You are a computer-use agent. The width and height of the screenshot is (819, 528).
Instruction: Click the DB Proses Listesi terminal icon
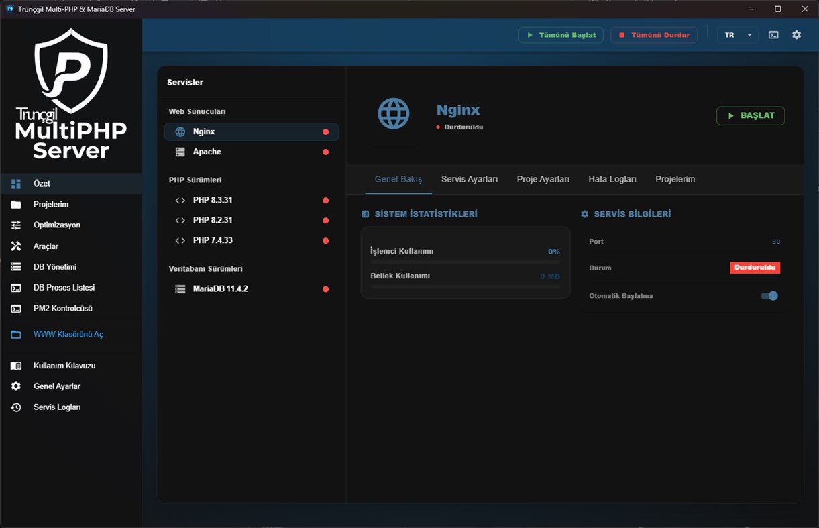tap(16, 288)
